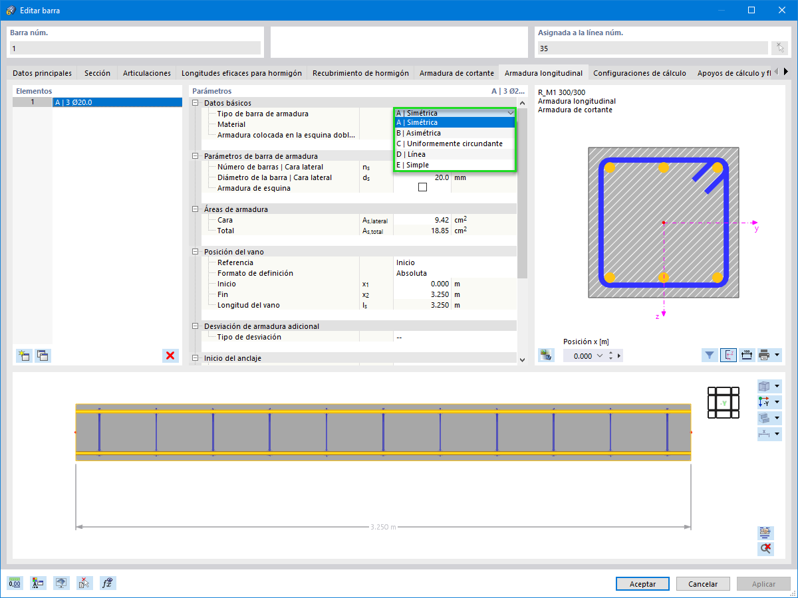
Task: Select option B | Asimétrica in list
Action: pos(455,133)
